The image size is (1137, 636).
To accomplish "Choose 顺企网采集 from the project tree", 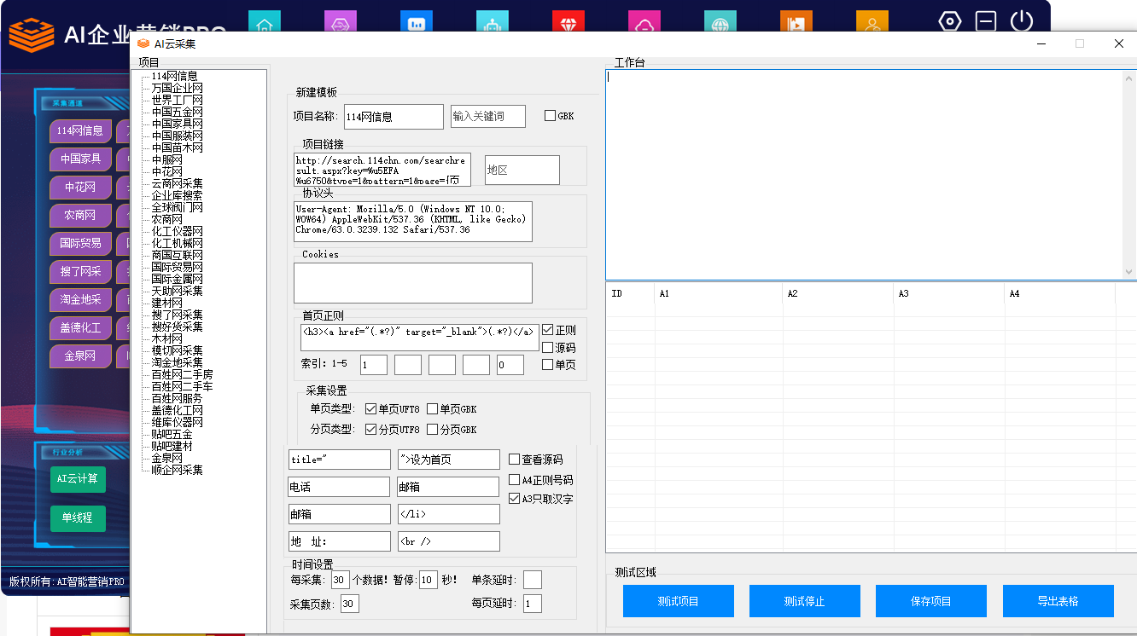I will pos(177,470).
